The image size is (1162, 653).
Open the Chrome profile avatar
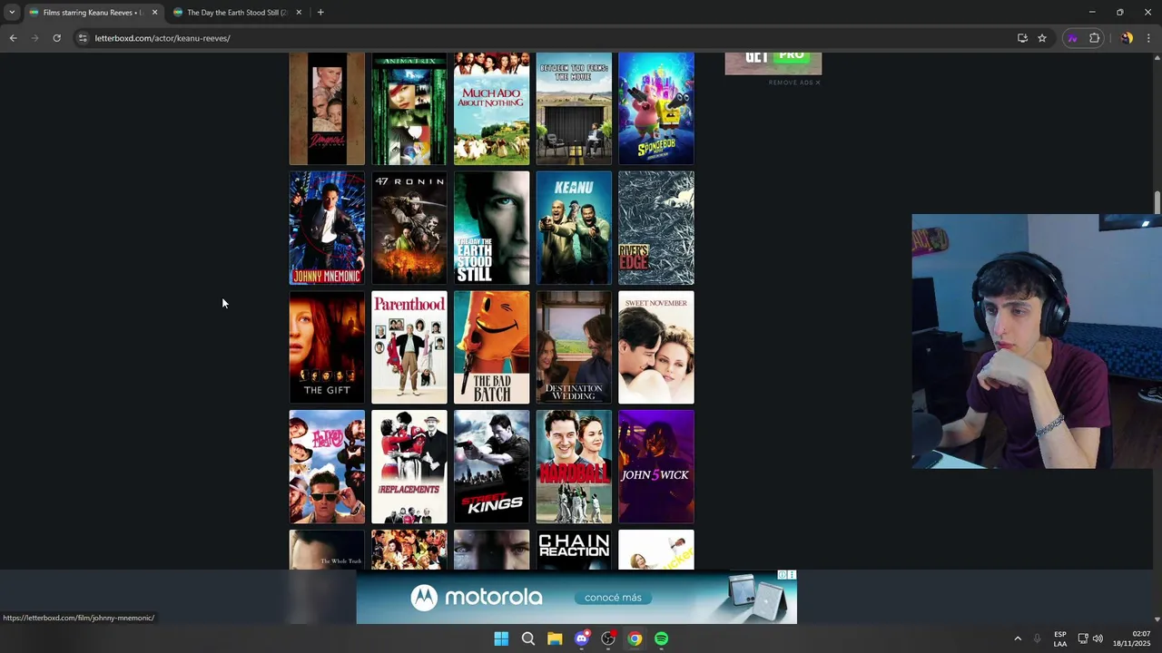pos(1127,38)
